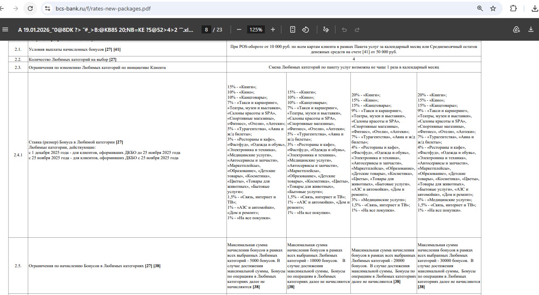
Task: Go forward in browser history
Action: 15,8
